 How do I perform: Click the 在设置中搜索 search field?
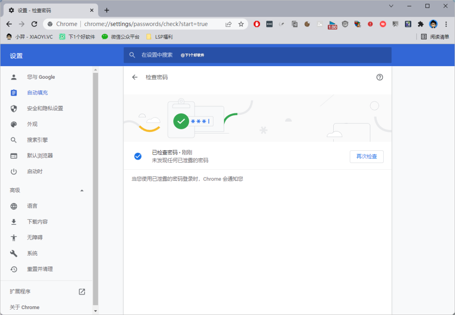tap(257, 55)
